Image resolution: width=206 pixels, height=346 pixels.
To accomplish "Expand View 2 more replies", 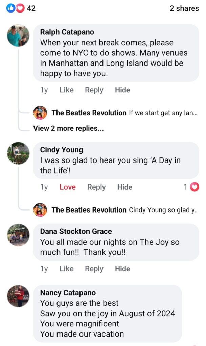I will tap(68, 128).
